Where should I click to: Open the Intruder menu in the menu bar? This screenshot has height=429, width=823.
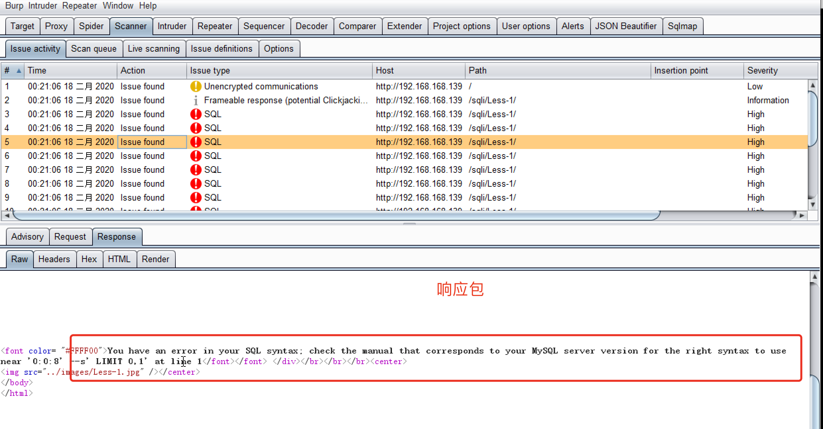[42, 6]
